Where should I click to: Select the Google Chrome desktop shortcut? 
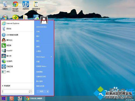[15, 6]
